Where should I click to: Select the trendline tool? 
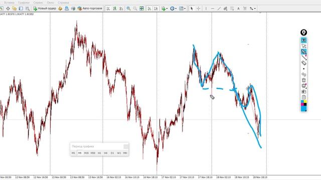click(x=219, y=8)
